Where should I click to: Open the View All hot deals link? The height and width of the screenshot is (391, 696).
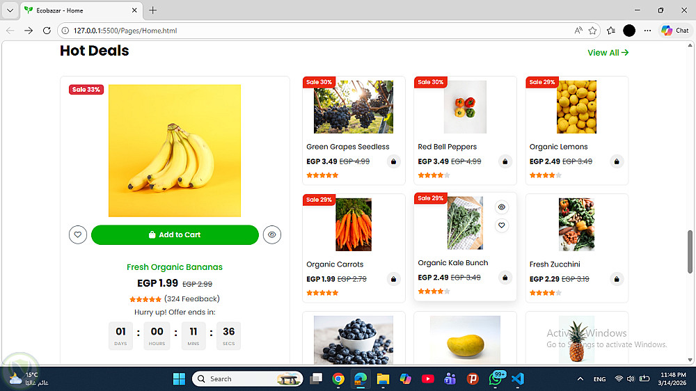[608, 53]
